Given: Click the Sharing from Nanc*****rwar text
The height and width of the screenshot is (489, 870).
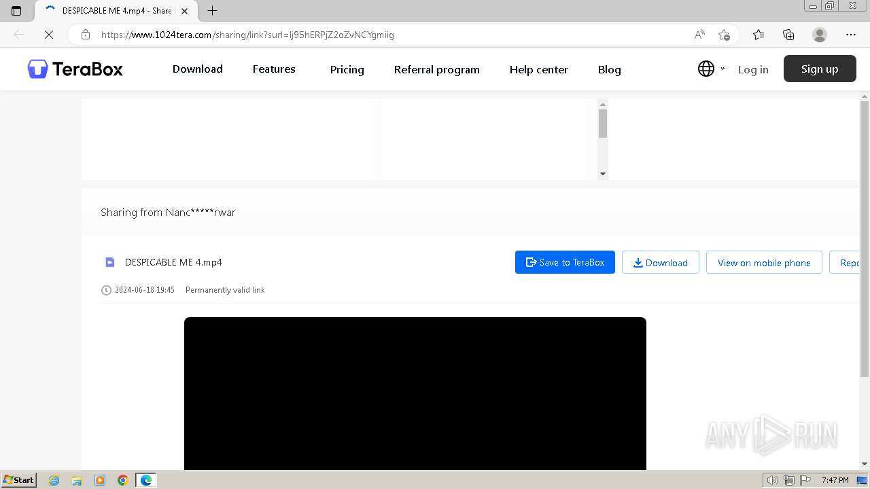Looking at the screenshot, I should [x=168, y=212].
